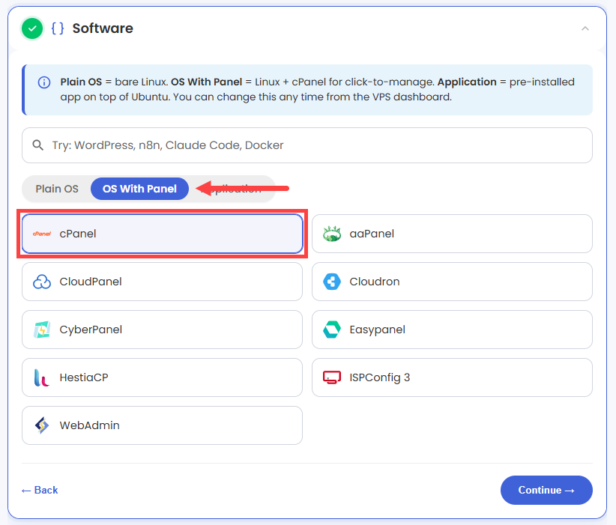
Task: Select the OS With Panel tab
Action: (139, 189)
